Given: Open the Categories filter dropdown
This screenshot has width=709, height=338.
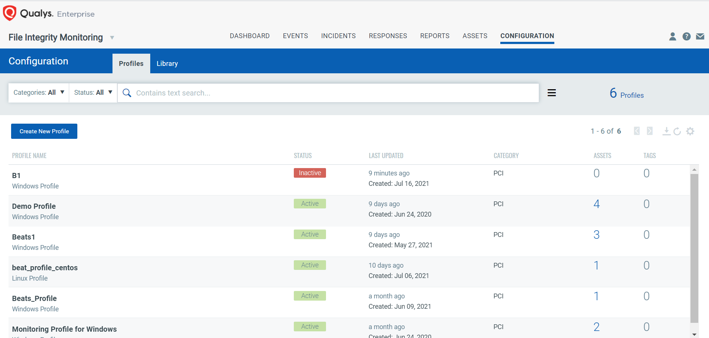Looking at the screenshot, I should [x=38, y=93].
